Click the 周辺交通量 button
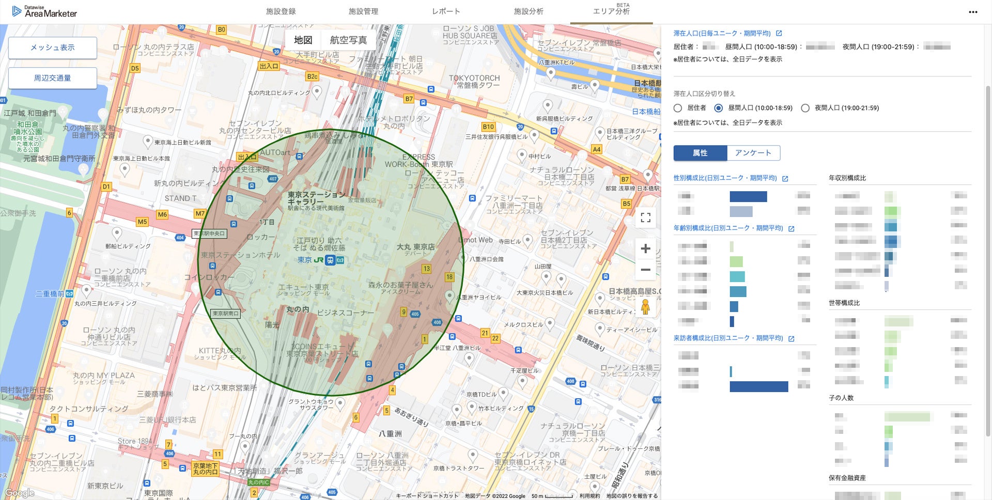Screen dimensions: 992x500 (x=53, y=78)
